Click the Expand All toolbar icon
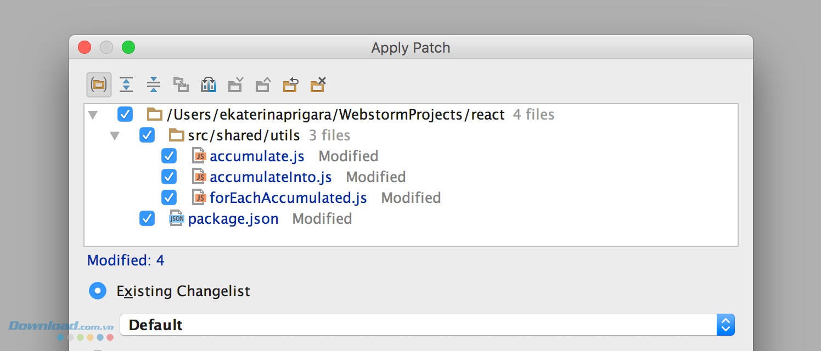This screenshot has width=821, height=351. (126, 84)
